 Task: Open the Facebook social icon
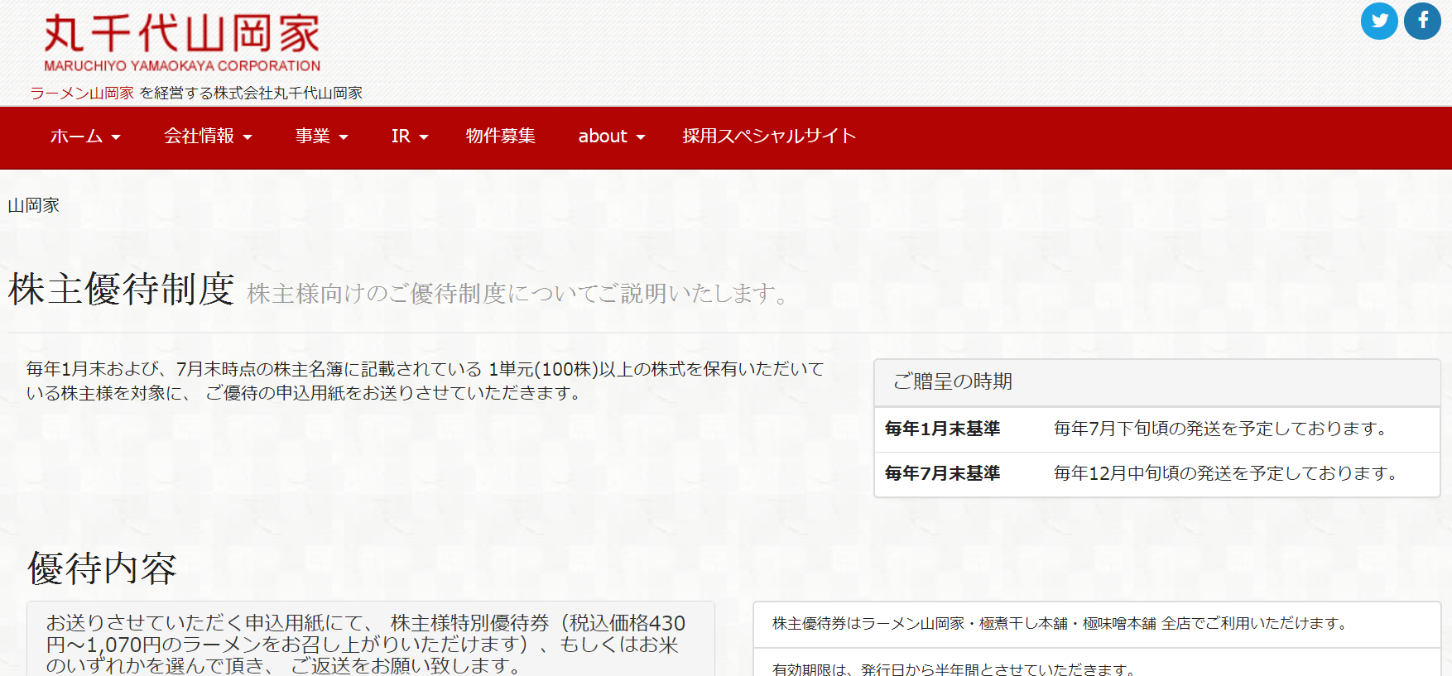coord(1422,21)
